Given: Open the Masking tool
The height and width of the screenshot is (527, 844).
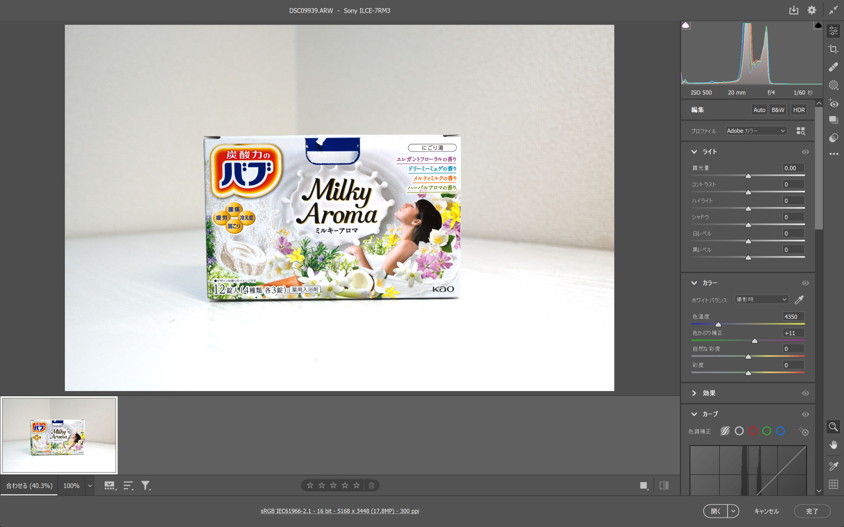Looking at the screenshot, I should tap(833, 85).
